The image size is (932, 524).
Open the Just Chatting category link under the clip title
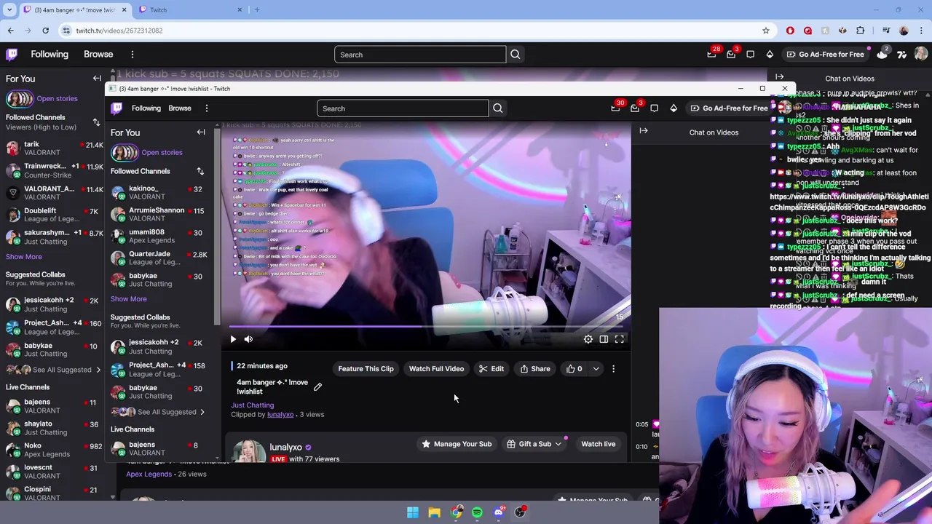tap(253, 405)
